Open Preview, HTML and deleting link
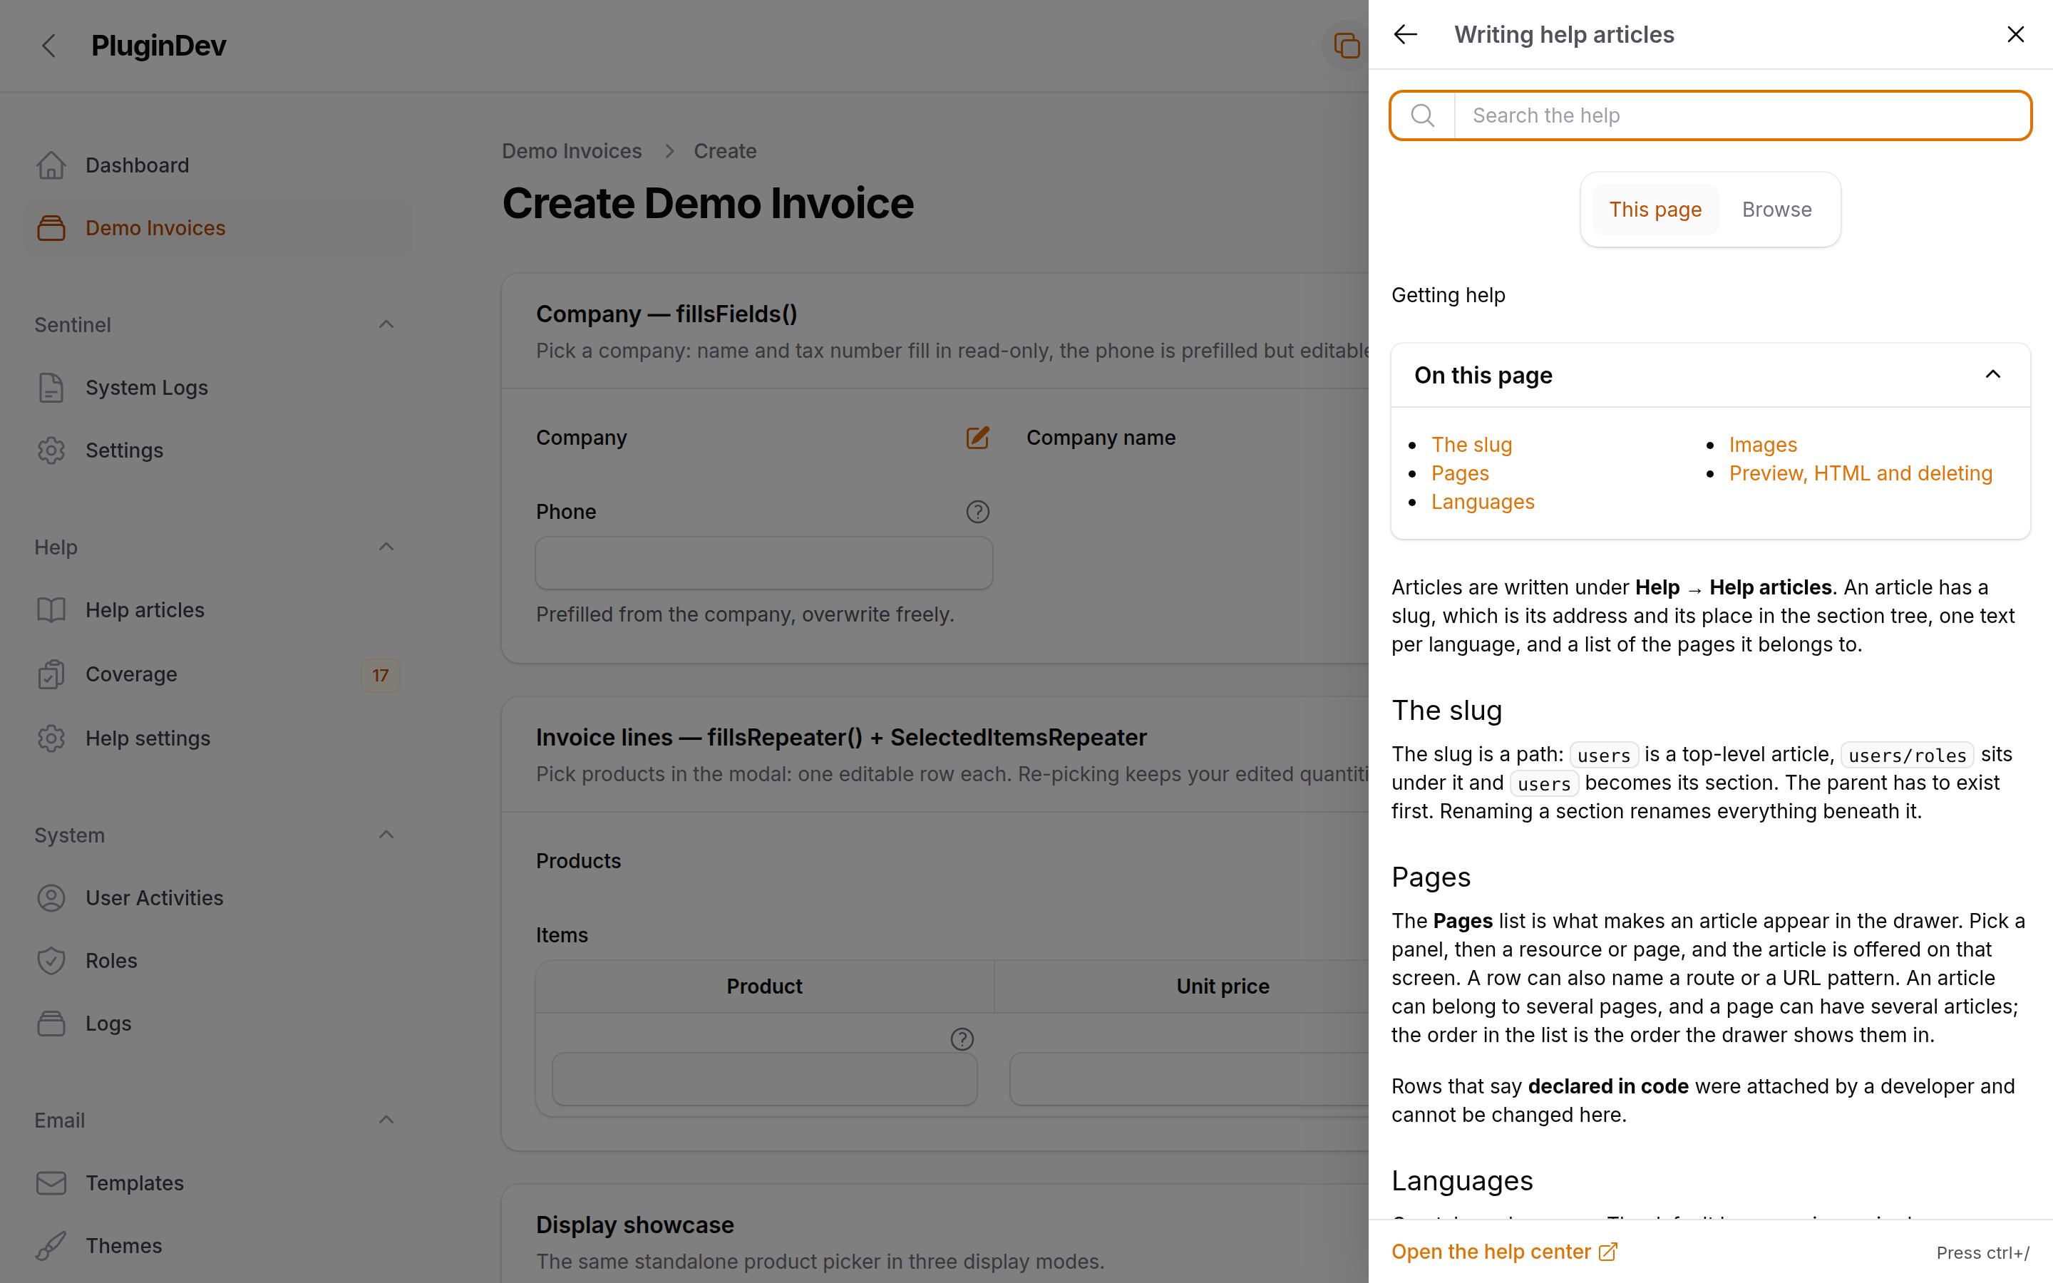The height and width of the screenshot is (1283, 2053). [x=1861, y=473]
